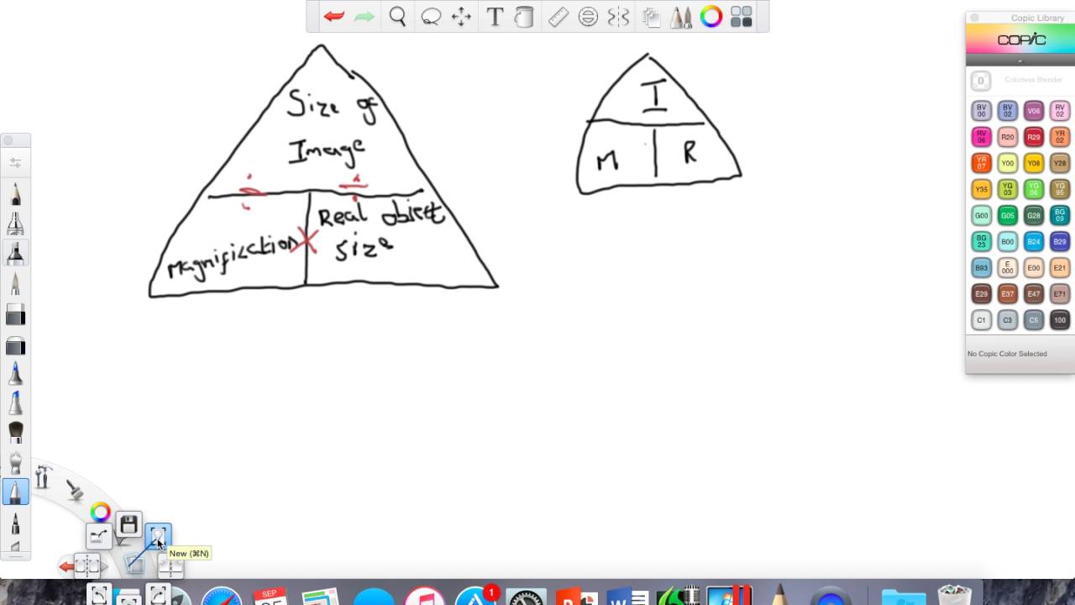Toggle the Ellipse guide tool

click(588, 17)
